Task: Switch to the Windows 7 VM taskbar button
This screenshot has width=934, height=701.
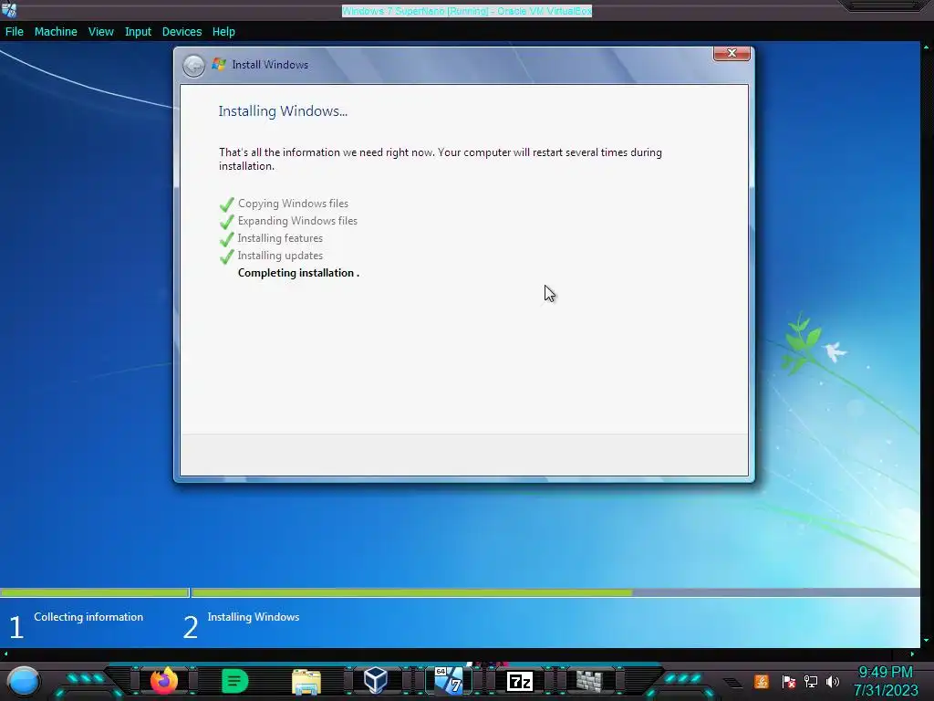Action: (449, 680)
